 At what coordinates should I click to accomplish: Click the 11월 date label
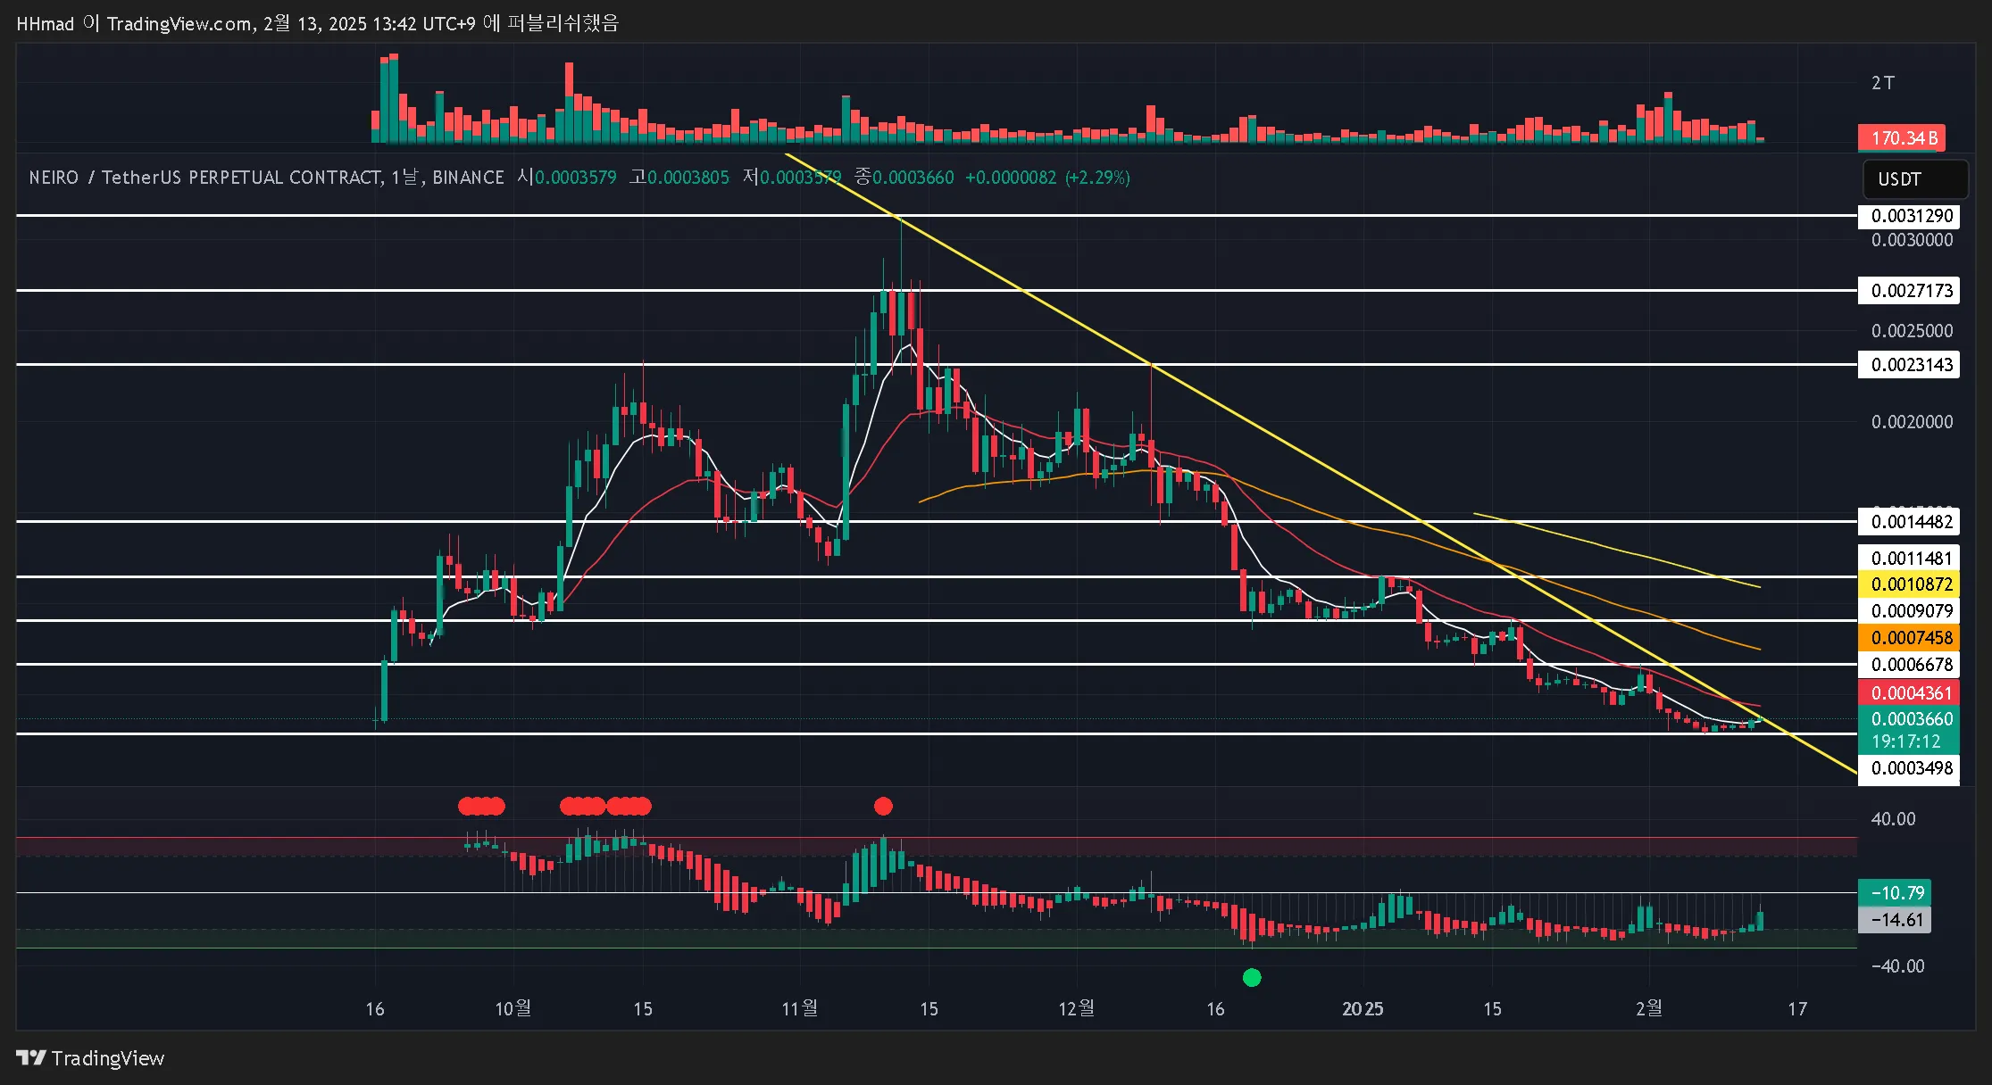[x=799, y=1008]
